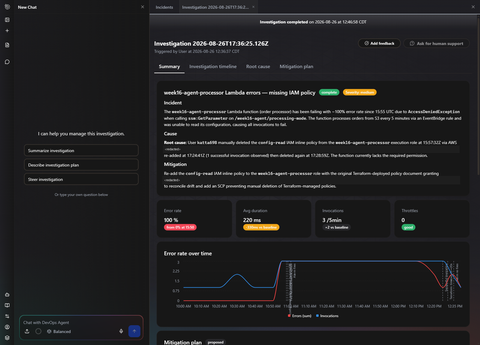480x345 pixels.
Task: Focus the Chat with DevOps Agent input
Action: click(x=81, y=322)
